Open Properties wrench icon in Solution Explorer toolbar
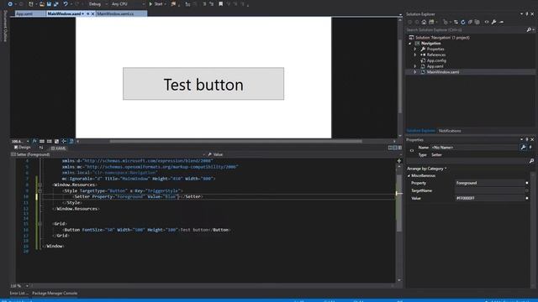 point(493,22)
